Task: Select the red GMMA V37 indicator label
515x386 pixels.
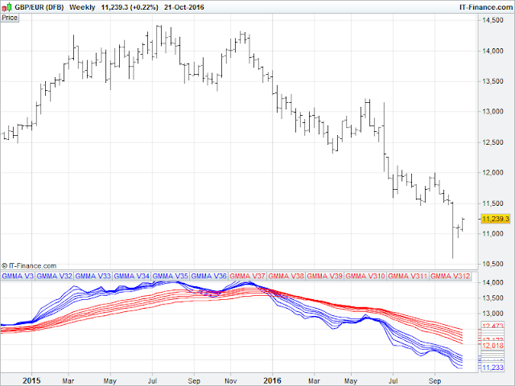Action: click(248, 277)
